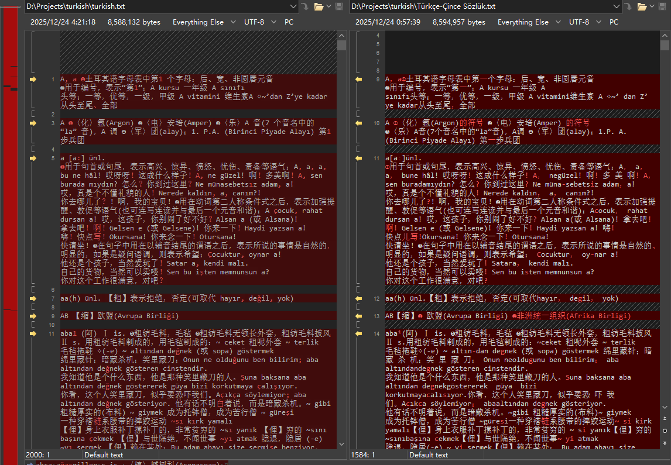The width and height of the screenshot is (671, 465).
Task: Click the yellow copy-left arrow on right line 9
Action: (358, 79)
